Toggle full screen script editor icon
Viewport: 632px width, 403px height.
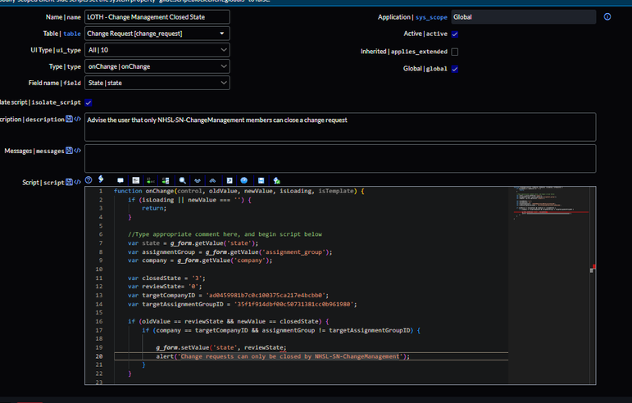tap(230, 180)
